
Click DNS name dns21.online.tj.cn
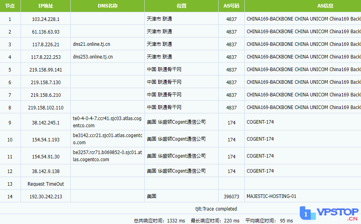[91, 44]
